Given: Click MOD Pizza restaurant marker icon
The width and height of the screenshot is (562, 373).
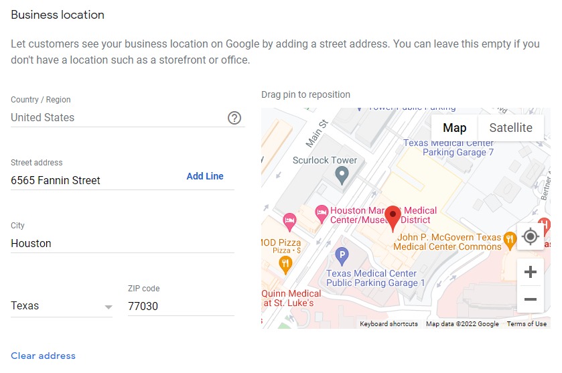Looking at the screenshot, I should [x=285, y=265].
